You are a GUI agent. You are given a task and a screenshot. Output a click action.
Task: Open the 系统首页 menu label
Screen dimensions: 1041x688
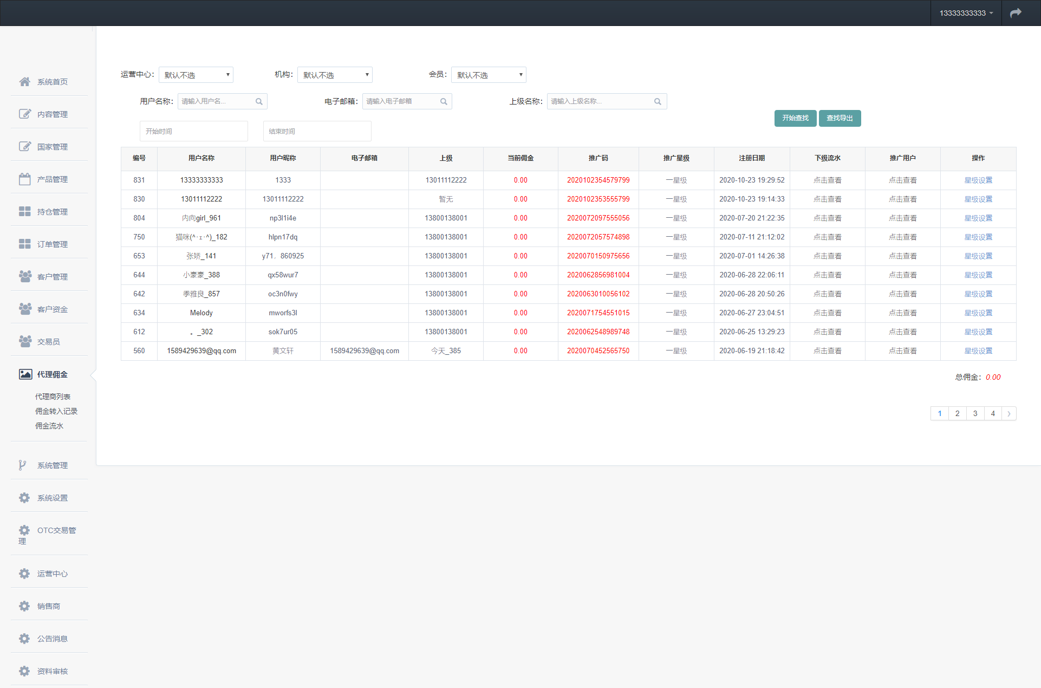coord(53,82)
